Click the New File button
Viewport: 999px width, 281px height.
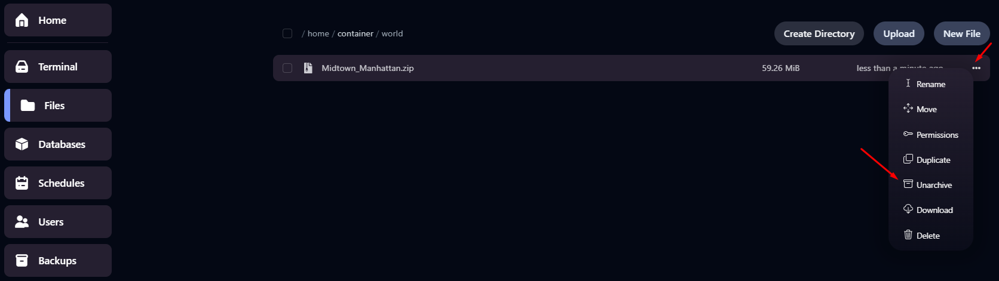(x=961, y=33)
